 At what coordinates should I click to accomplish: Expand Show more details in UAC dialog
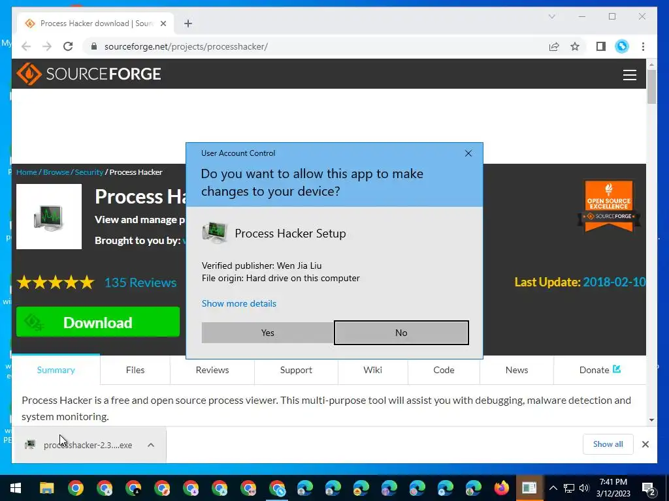[x=239, y=303]
